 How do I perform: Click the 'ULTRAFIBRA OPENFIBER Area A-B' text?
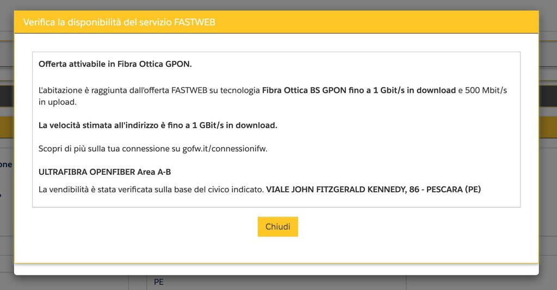(105, 172)
